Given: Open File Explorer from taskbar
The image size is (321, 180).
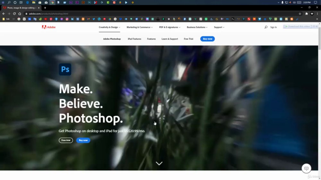Looking at the screenshot, I should point(34,3).
